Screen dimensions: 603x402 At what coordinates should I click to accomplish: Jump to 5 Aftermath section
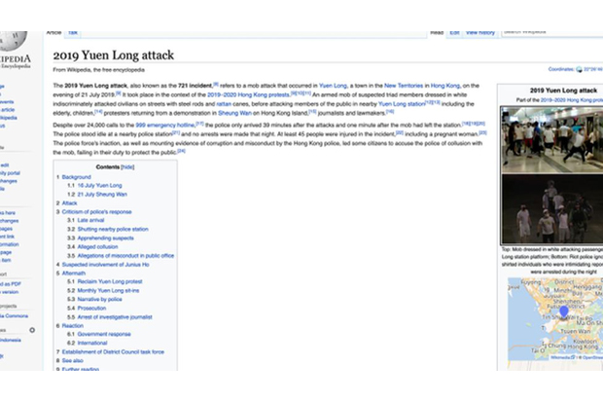tap(74, 274)
